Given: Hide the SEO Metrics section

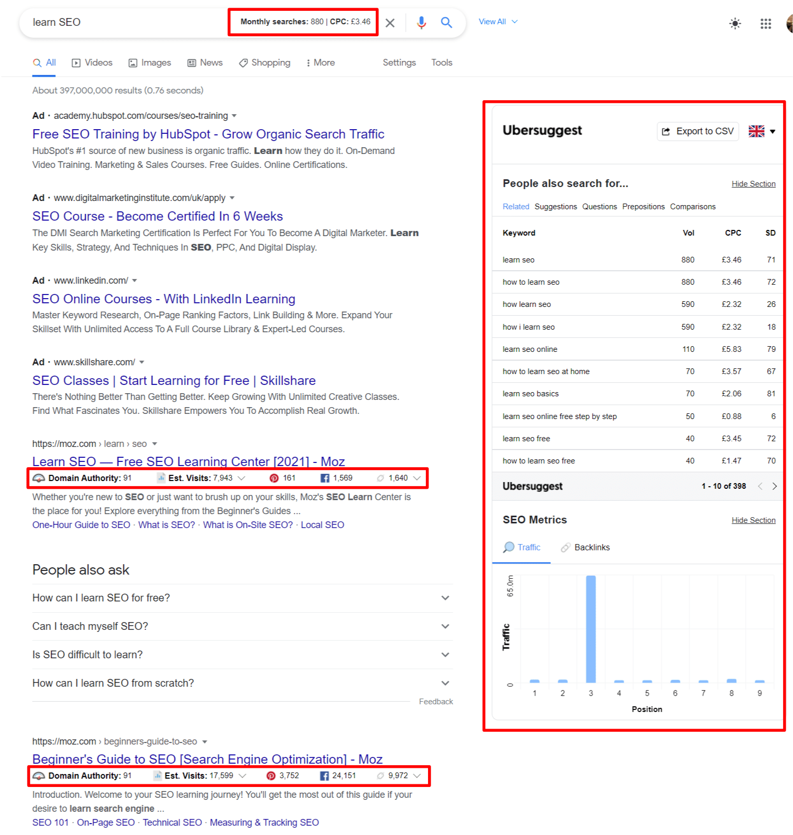Looking at the screenshot, I should click(753, 520).
